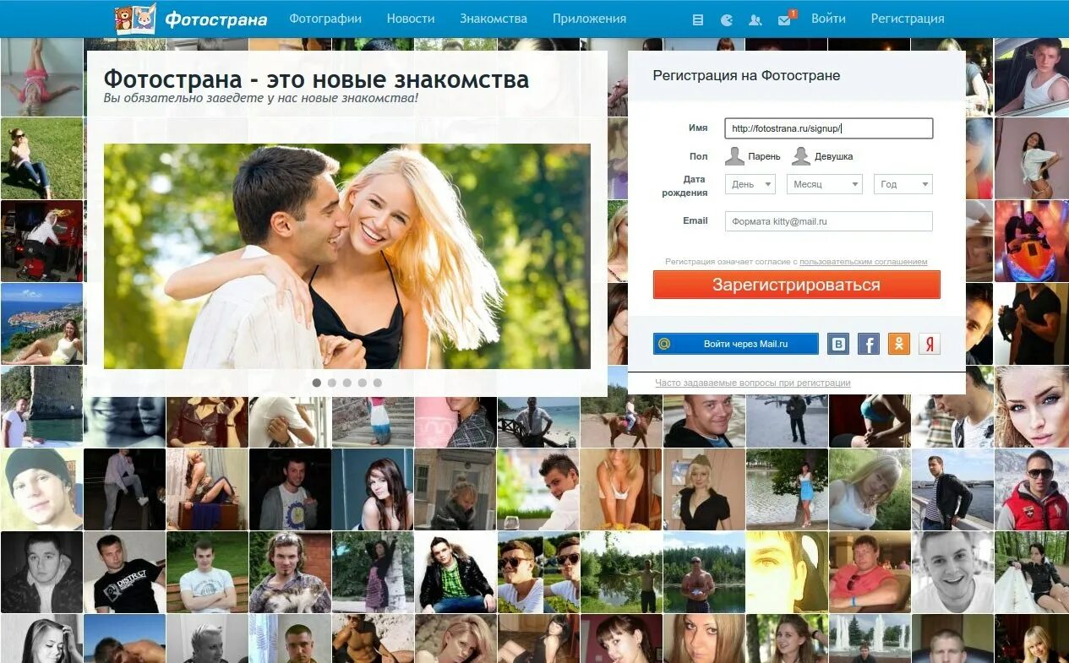Click Регистрация in the header

[x=908, y=19]
